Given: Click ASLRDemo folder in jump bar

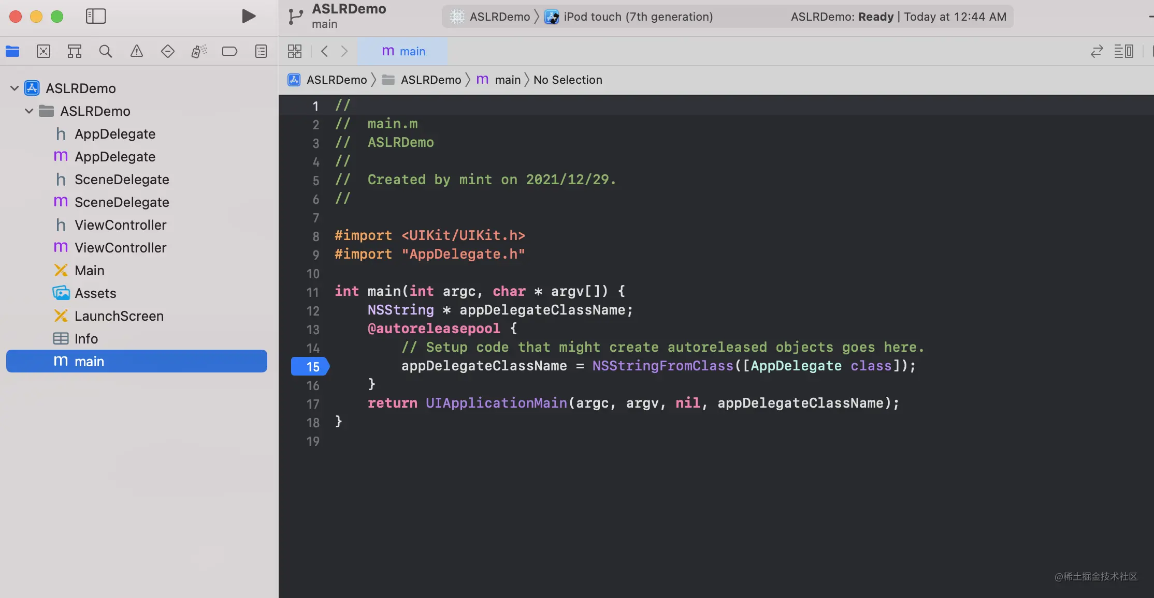Looking at the screenshot, I should click(422, 80).
